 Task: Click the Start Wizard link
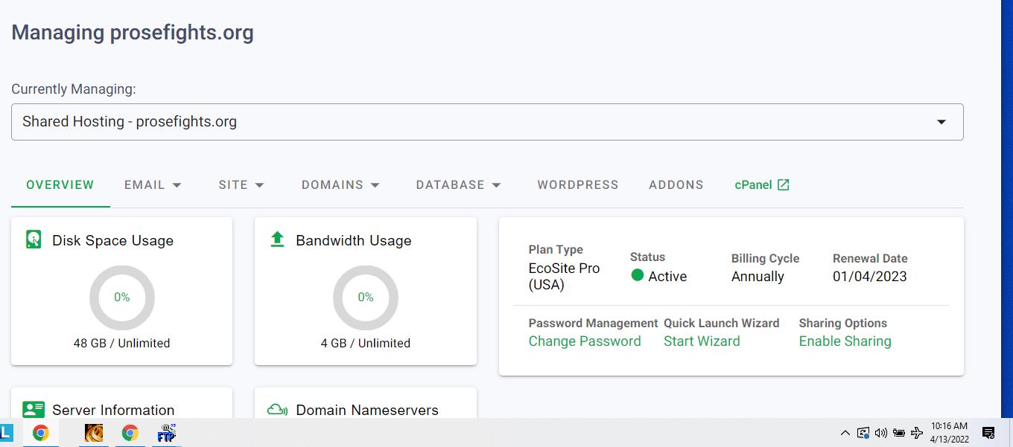(x=702, y=341)
